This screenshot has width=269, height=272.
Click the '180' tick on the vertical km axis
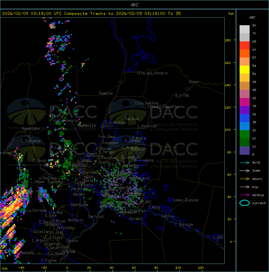click(x=228, y=40)
